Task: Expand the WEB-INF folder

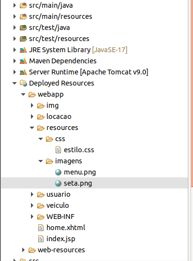Action: tap(32, 217)
